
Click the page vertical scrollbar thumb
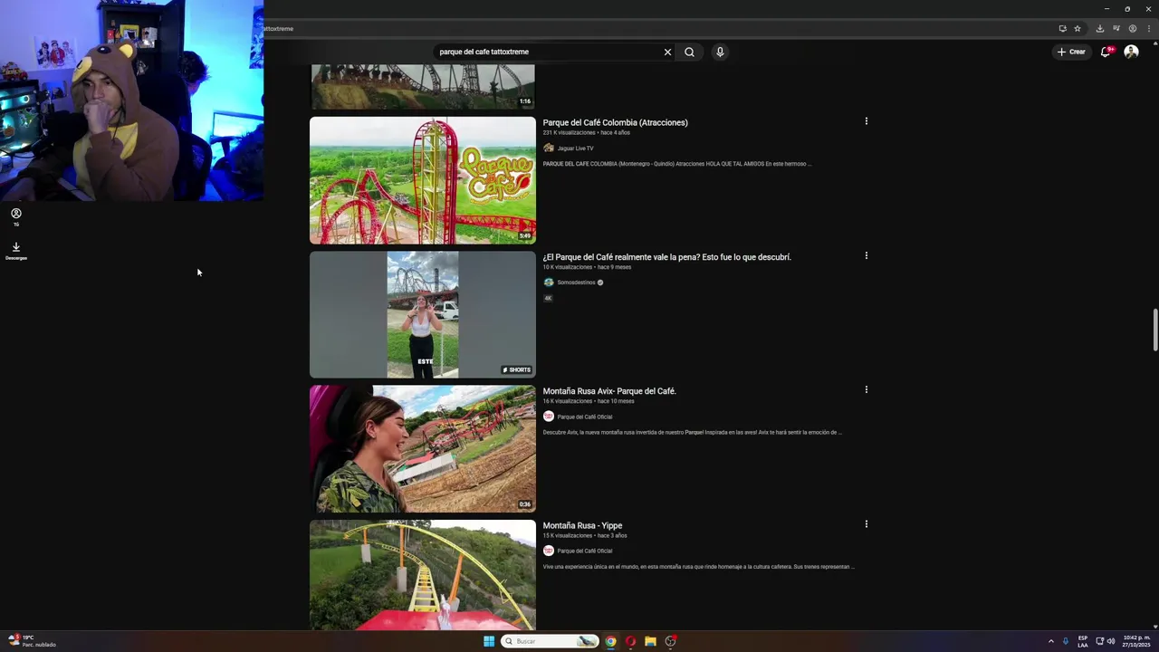coord(1154,331)
